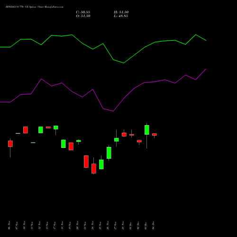Viewport: 237px width, 237px height.
Task: Click the 04 Dec date label
Action: pos(153,225)
